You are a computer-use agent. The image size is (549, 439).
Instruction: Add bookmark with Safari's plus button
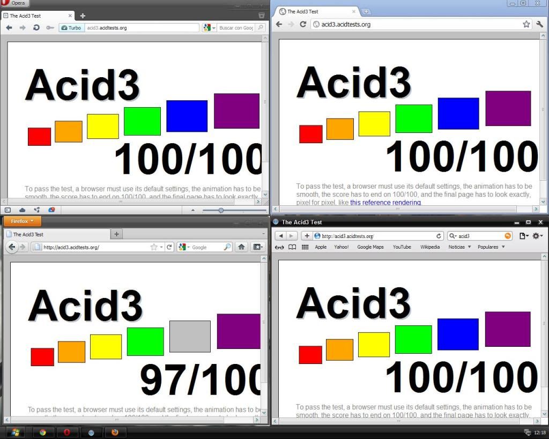click(307, 236)
